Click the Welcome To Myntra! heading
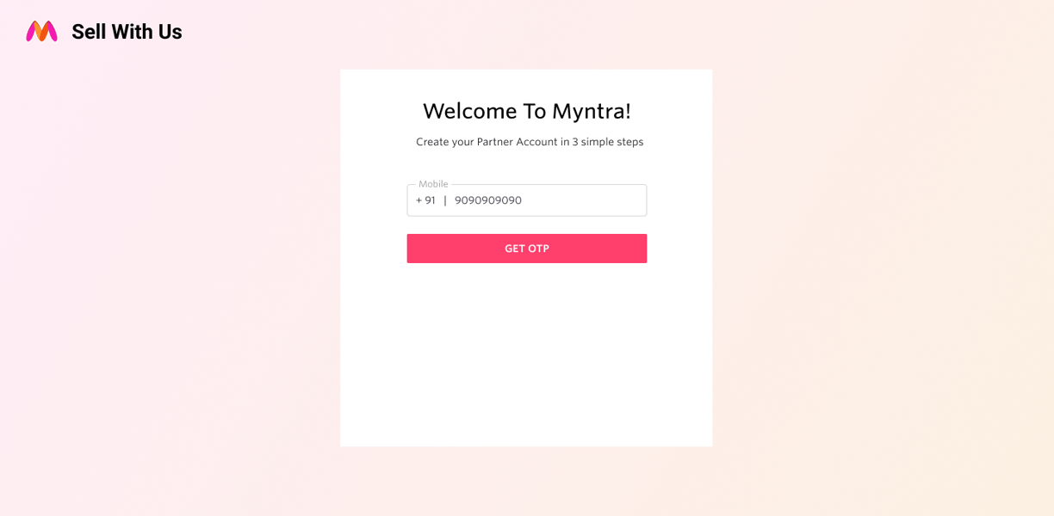This screenshot has height=516, width=1054. [x=527, y=111]
